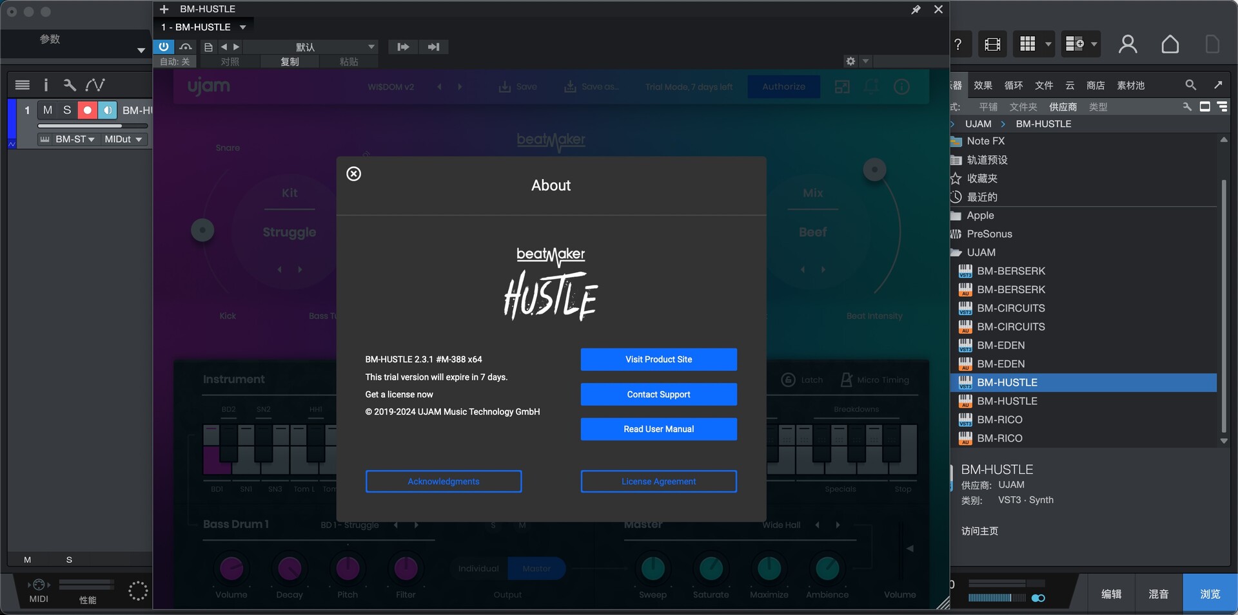1238x615 pixels.
Task: Click Contact Support button
Action: 658,394
